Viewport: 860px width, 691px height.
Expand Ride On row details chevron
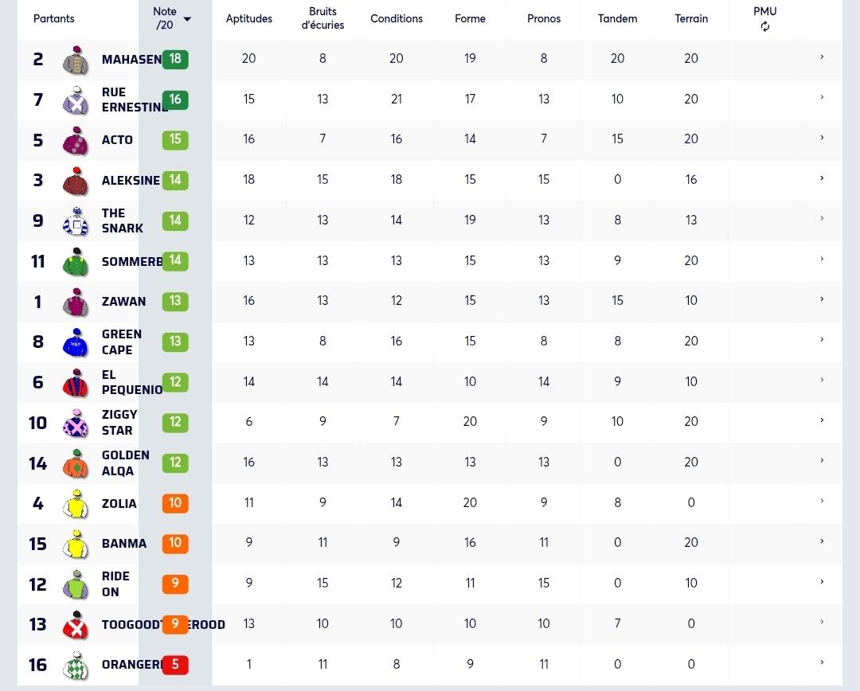point(822,582)
